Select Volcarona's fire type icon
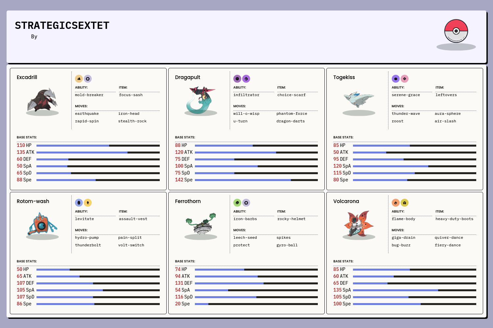This screenshot has height=328, width=493. coord(396,203)
